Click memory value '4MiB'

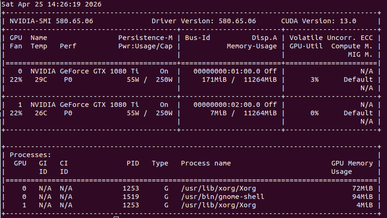pyautogui.click(x=364, y=205)
